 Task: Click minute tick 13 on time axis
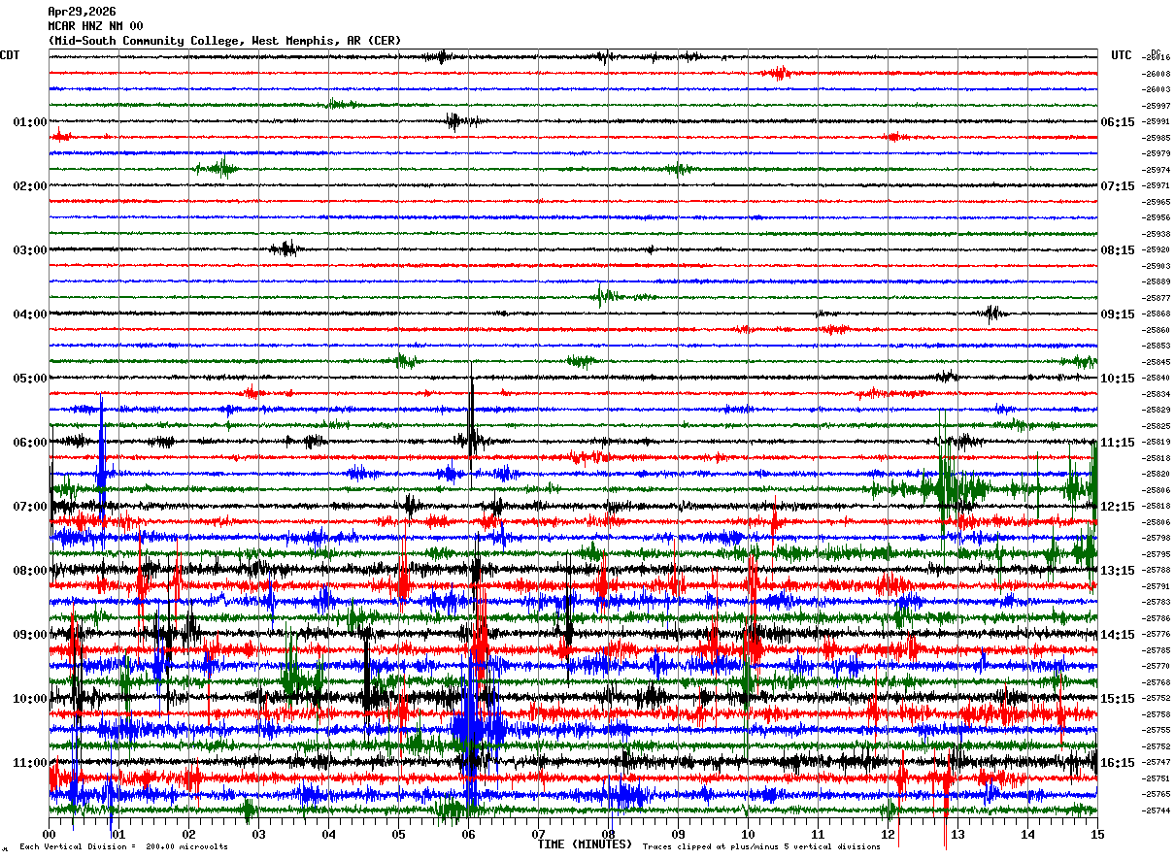958,834
